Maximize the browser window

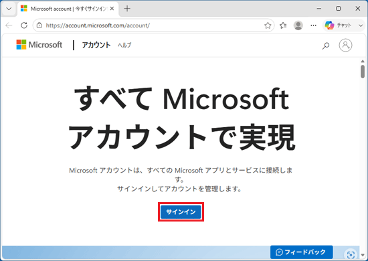pyautogui.click(x=338, y=9)
